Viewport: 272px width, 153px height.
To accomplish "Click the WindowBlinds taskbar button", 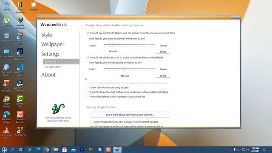I will click(x=117, y=150).
